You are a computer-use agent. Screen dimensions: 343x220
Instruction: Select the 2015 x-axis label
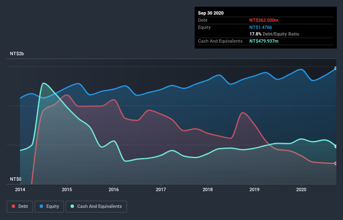pyautogui.click(x=67, y=189)
